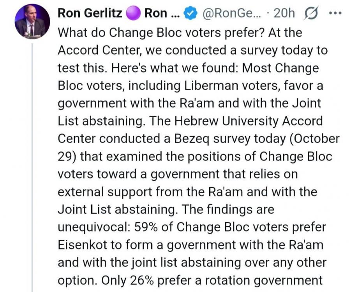The width and height of the screenshot is (358, 292).
Task: Click the word "Eisenkot" in the tweet
Action: (x=82, y=245)
